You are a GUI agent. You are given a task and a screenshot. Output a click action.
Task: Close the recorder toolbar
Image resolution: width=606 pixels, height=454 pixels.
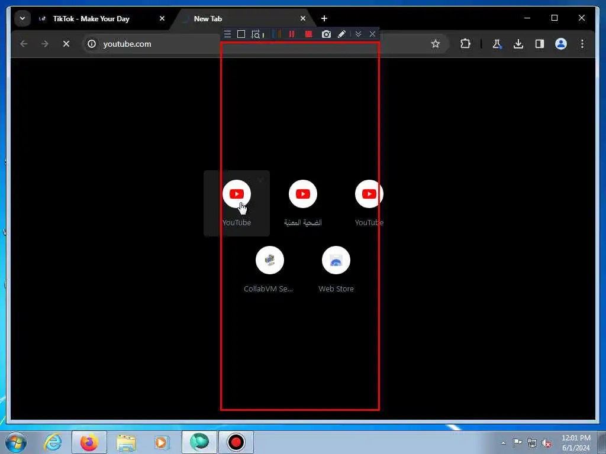click(372, 34)
